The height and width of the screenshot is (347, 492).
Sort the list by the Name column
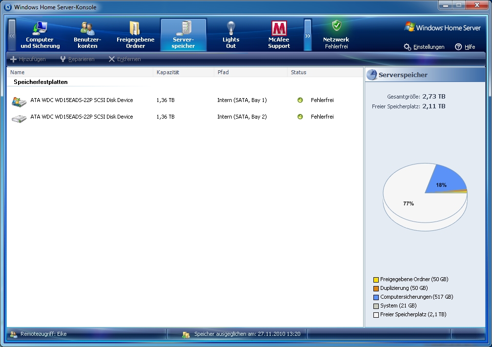coord(80,72)
